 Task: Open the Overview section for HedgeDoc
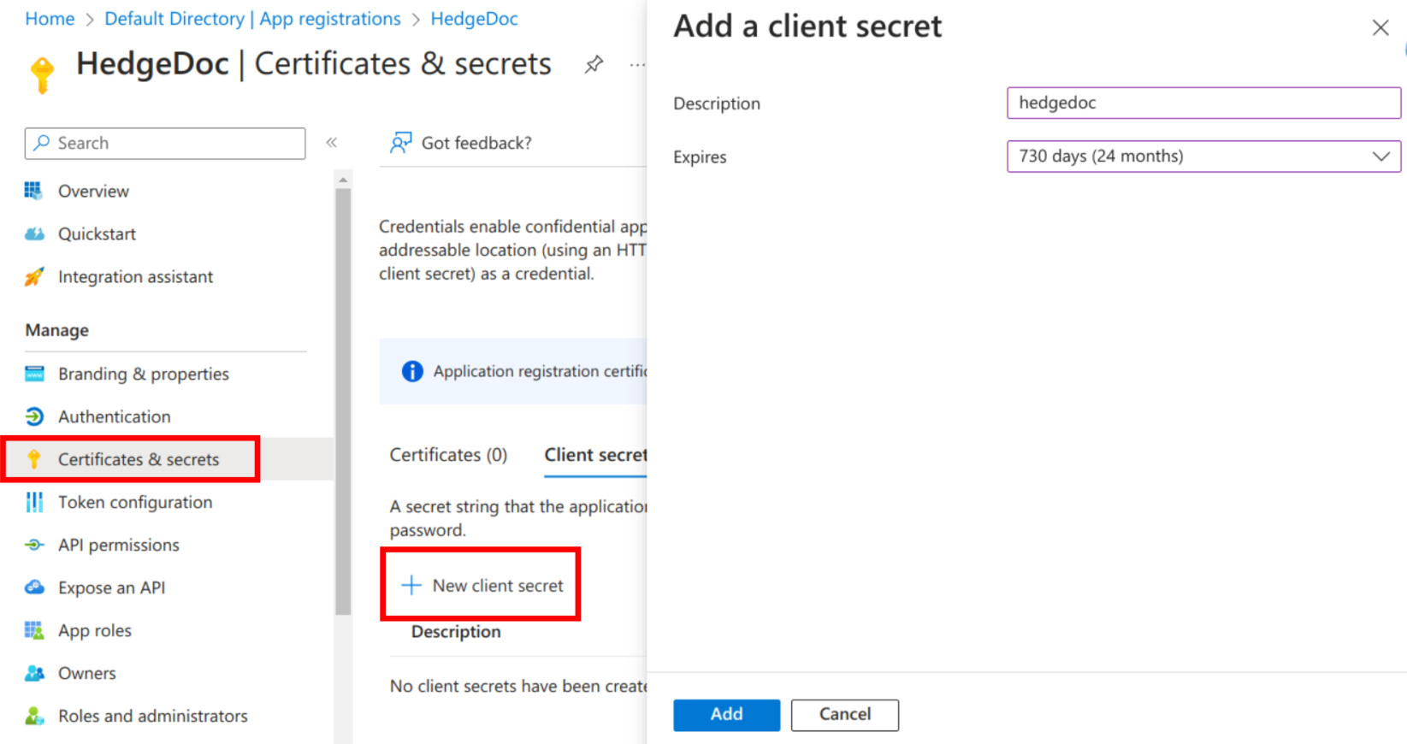coord(92,190)
